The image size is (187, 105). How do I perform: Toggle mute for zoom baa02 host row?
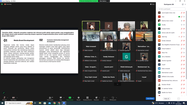point(181,13)
